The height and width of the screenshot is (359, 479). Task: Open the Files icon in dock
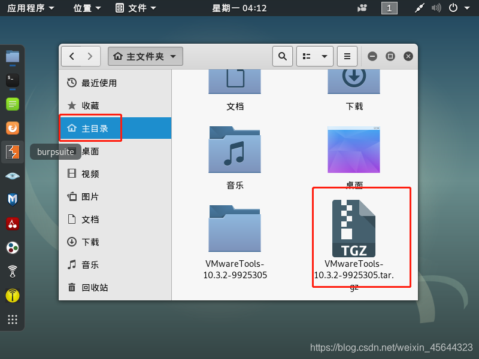click(13, 57)
